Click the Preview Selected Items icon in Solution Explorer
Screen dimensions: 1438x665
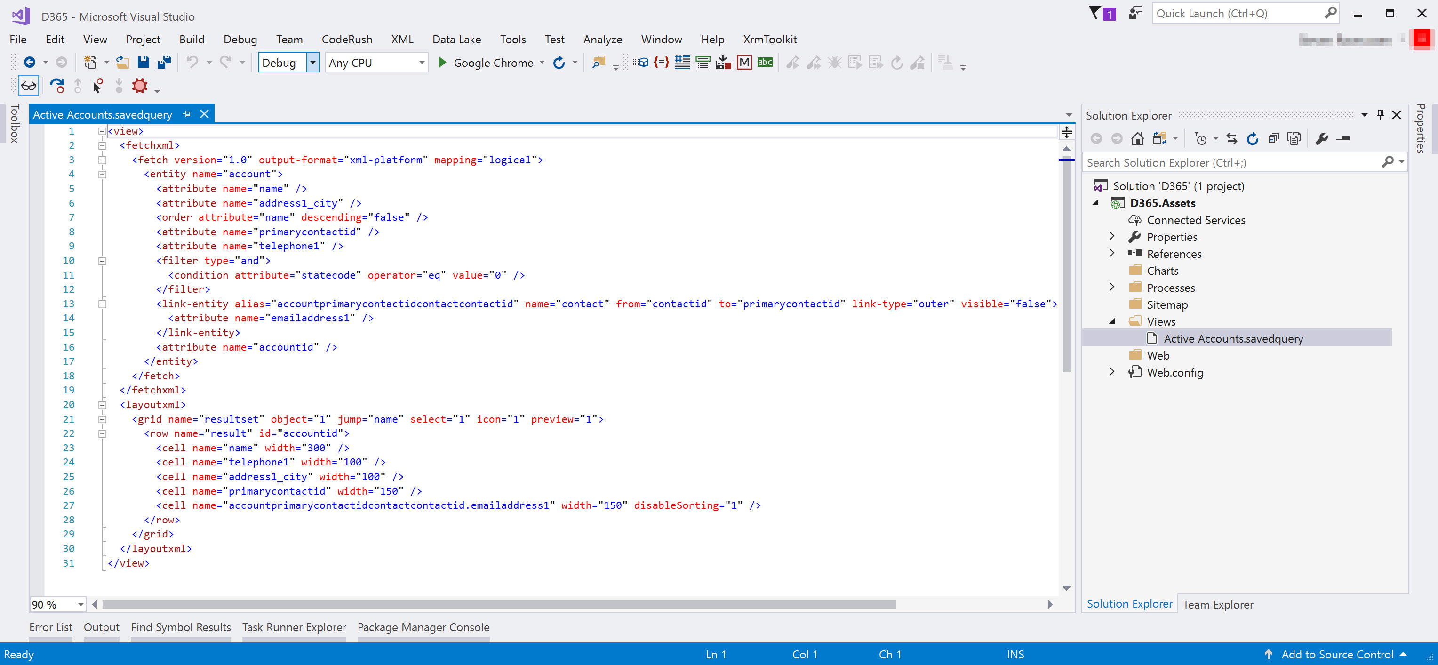pyautogui.click(x=1343, y=138)
